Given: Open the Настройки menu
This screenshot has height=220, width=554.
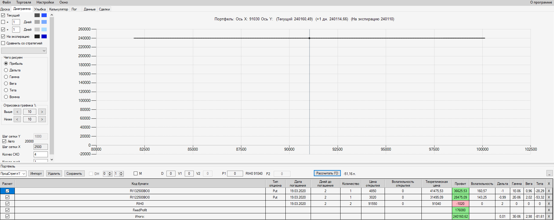Looking at the screenshot, I should point(45,2).
